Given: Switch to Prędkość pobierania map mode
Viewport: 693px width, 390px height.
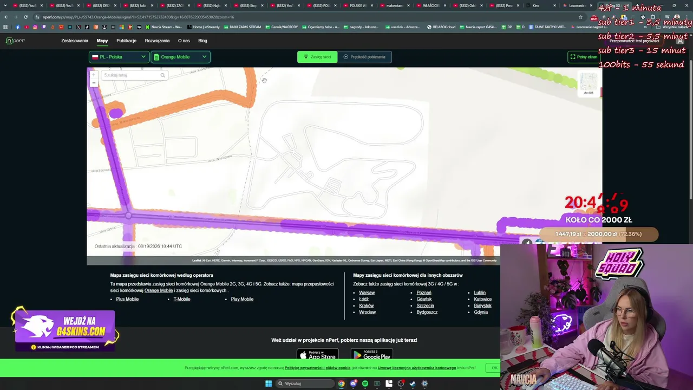Looking at the screenshot, I should (364, 57).
